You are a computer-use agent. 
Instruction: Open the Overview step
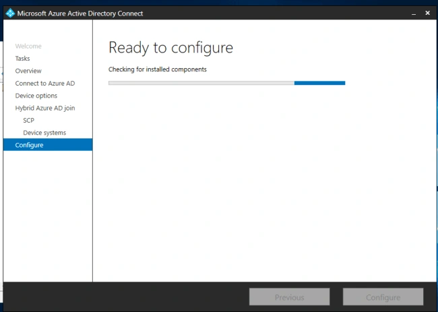[x=28, y=71]
